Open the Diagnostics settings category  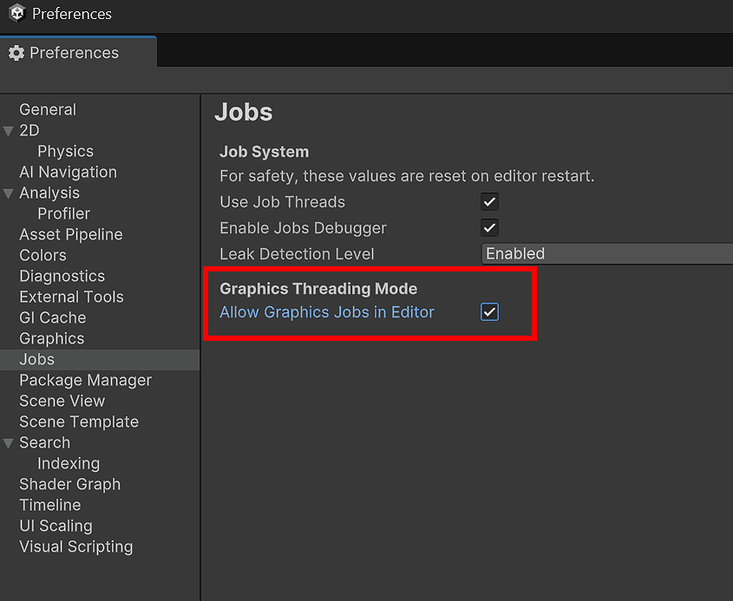point(62,276)
